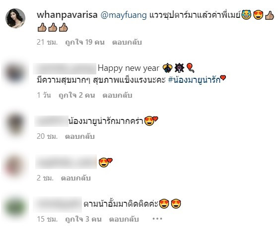Image resolution: width=280 pixels, height=234 pixels.
Task: Open the three-dot options menu on last comment
Action: 157,219
